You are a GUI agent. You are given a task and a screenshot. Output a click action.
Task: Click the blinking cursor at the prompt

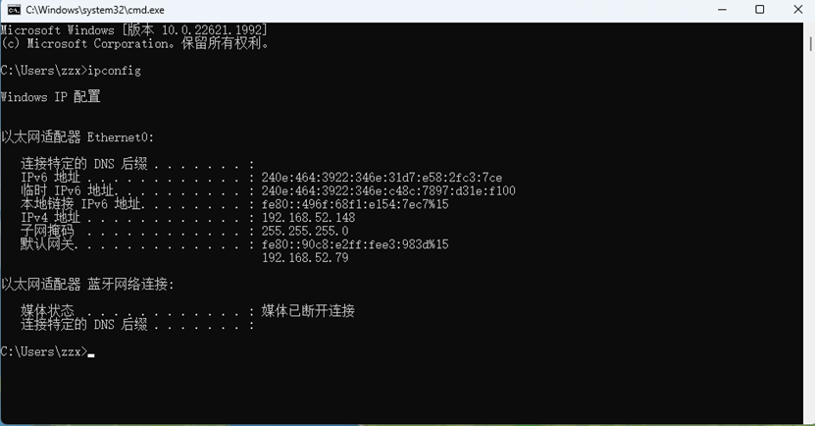(x=91, y=355)
